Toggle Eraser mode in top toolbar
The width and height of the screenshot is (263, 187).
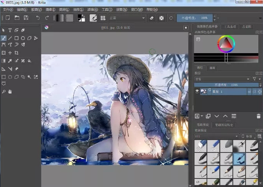click(x=152, y=18)
